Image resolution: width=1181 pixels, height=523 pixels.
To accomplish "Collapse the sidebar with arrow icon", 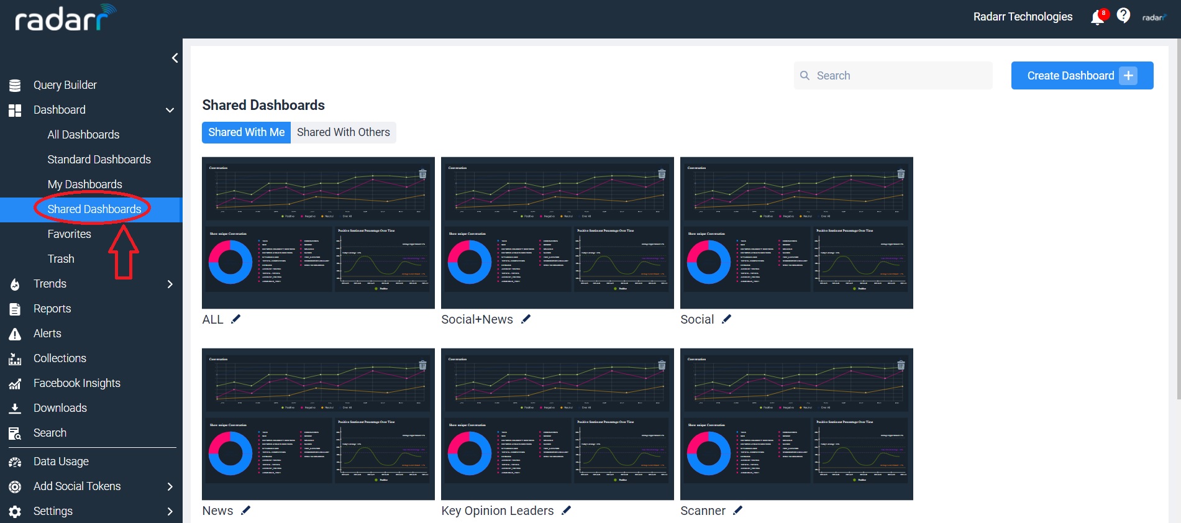I will tap(175, 58).
